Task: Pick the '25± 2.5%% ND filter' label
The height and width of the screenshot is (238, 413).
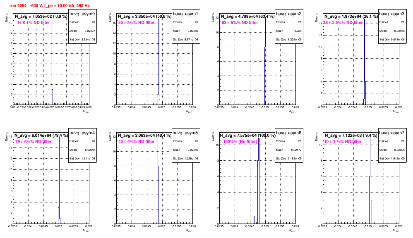Action: (x=343, y=23)
